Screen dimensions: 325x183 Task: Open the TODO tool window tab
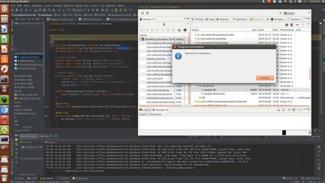pyautogui.click(x=32, y=178)
